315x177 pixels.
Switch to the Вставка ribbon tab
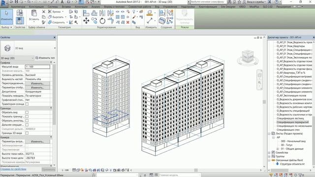(x=66, y=6)
